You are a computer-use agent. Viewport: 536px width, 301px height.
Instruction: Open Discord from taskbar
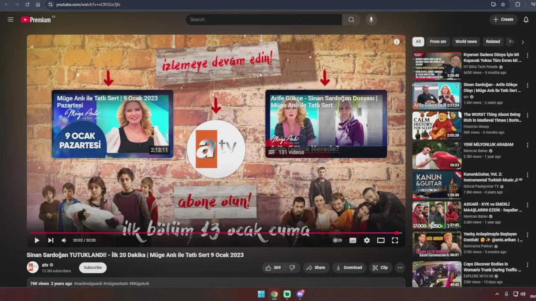[300, 294]
